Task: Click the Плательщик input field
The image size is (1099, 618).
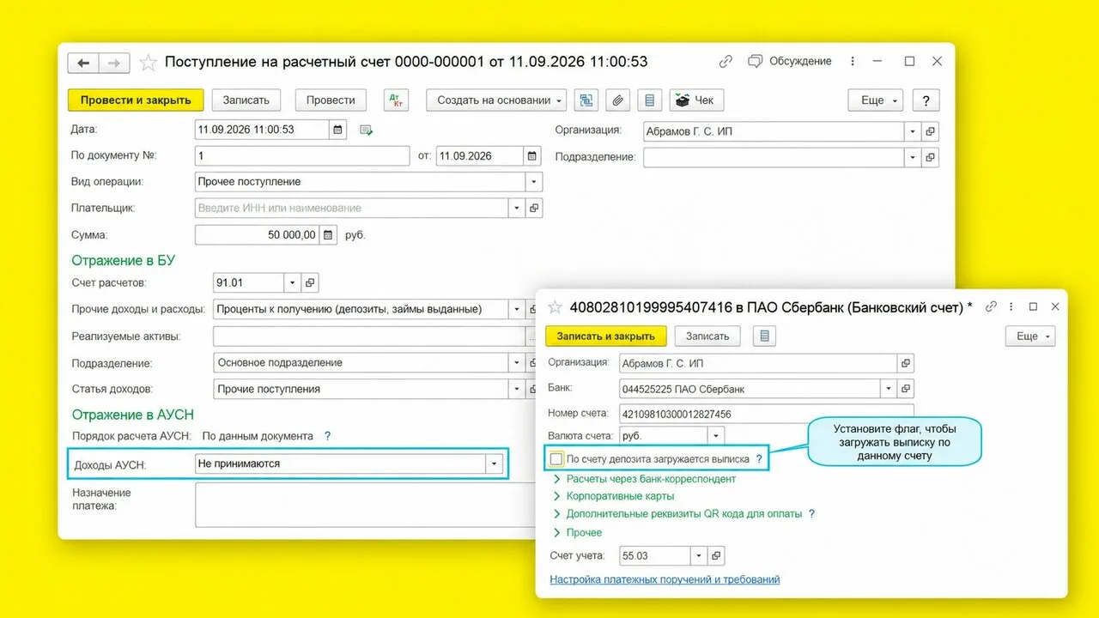Action: [352, 208]
